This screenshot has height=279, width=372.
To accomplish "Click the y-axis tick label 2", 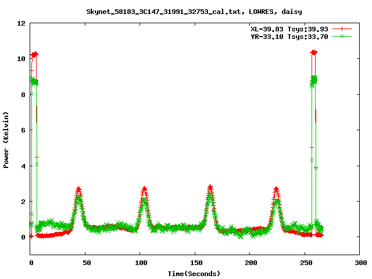I will [23, 202].
